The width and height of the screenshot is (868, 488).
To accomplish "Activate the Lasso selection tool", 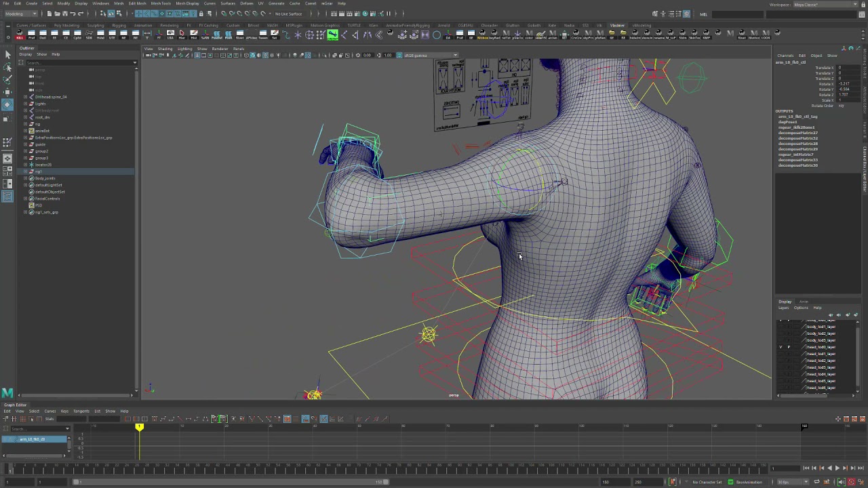I will coord(7,66).
